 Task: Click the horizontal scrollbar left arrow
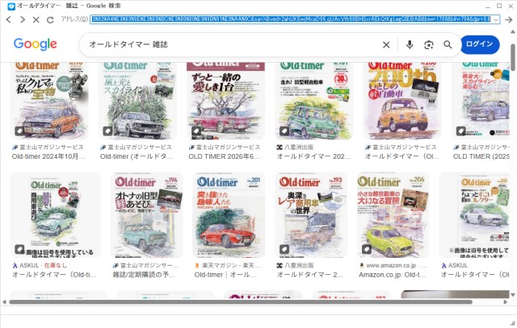point(4,301)
